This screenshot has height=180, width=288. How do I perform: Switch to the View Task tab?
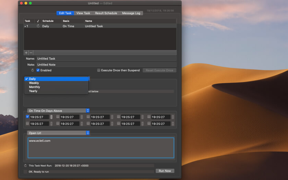tap(83, 13)
